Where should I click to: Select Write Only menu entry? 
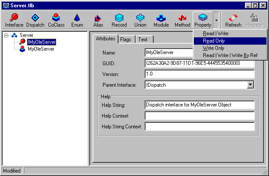pyautogui.click(x=215, y=48)
